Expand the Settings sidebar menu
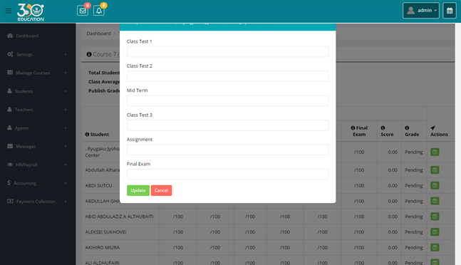Screen dimensions: 461x265 (x=37, y=54)
